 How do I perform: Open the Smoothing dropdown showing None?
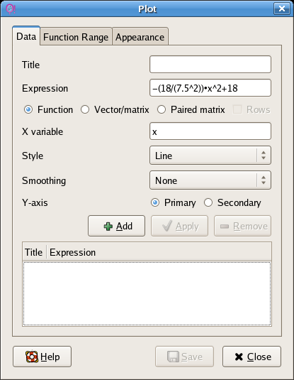tap(210, 180)
